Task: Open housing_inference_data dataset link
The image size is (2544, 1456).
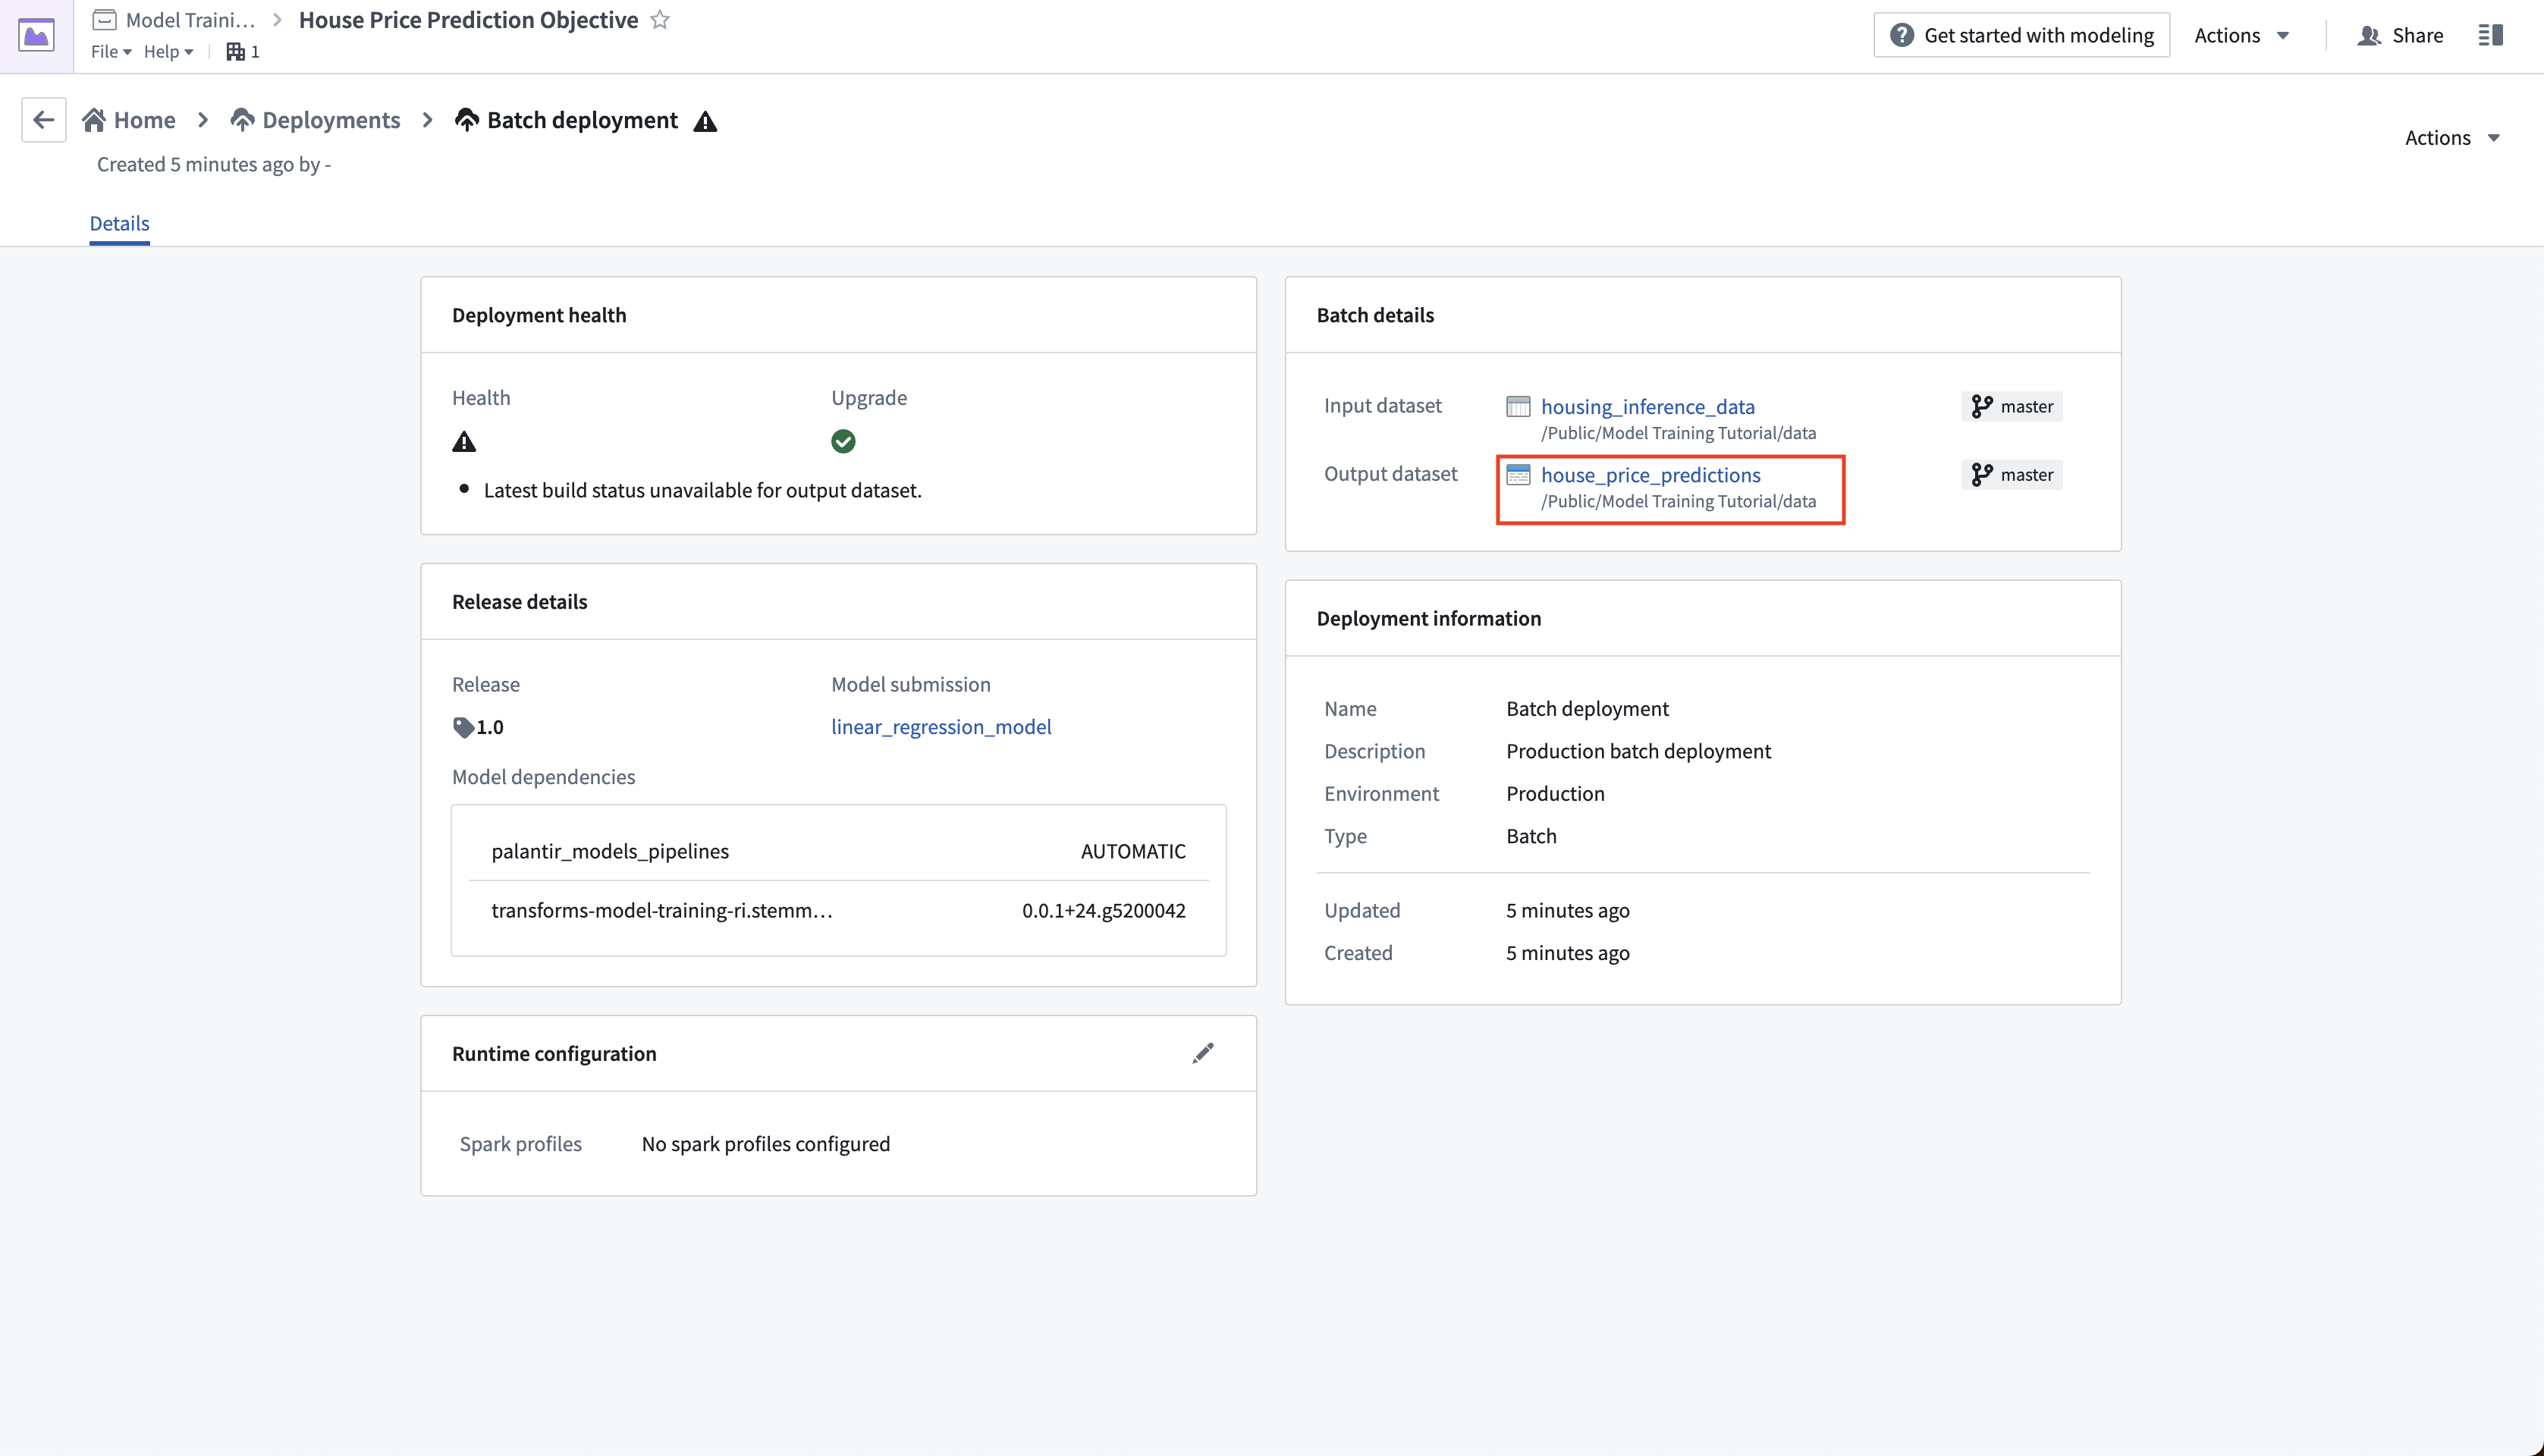Action: pyautogui.click(x=1647, y=406)
